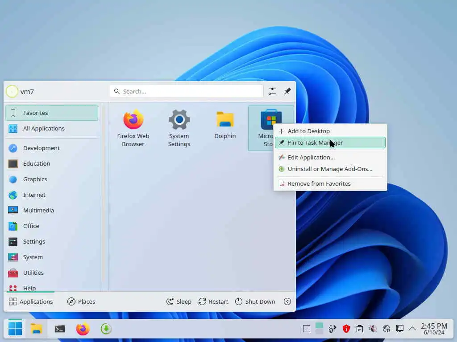Click the Start menu button on taskbar
This screenshot has height=342, width=457.
click(x=15, y=329)
